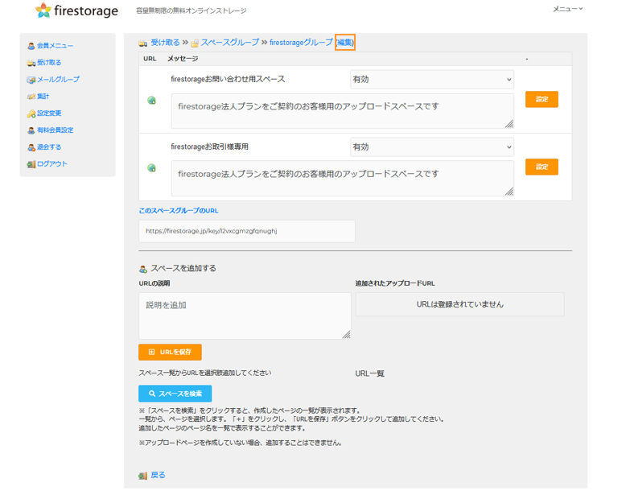The width and height of the screenshot is (626, 495).
Task: Click the firestorageお問い合わせ用スペース name text
Action: click(228, 79)
